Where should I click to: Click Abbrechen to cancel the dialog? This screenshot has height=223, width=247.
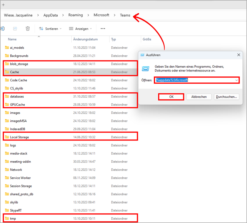click(x=199, y=97)
